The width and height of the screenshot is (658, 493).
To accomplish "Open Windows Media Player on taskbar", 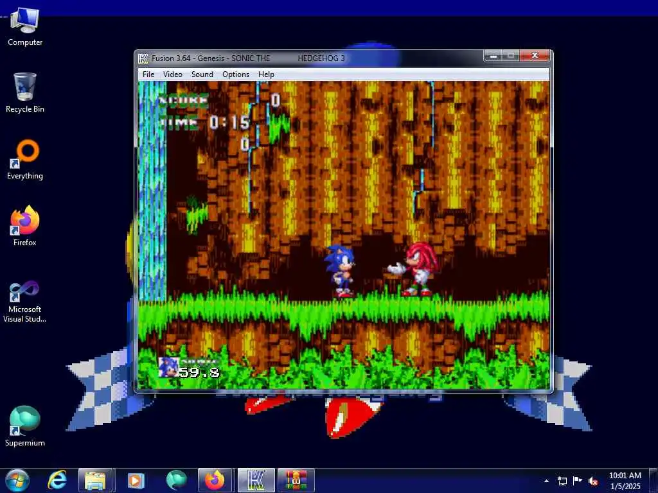I will click(135, 480).
